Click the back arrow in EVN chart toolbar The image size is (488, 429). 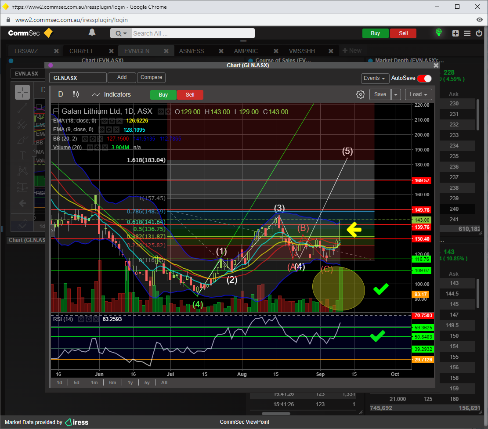point(22,203)
